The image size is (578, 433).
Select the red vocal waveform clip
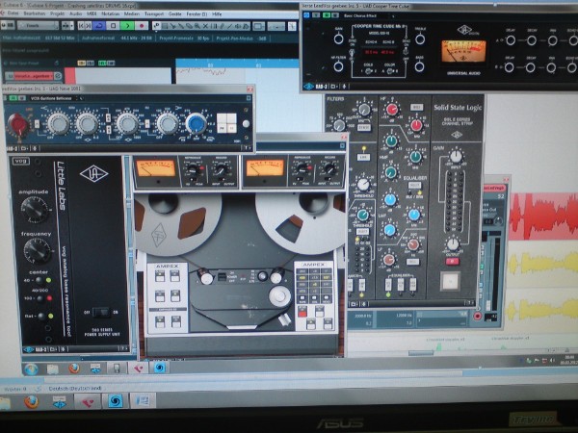543,216
